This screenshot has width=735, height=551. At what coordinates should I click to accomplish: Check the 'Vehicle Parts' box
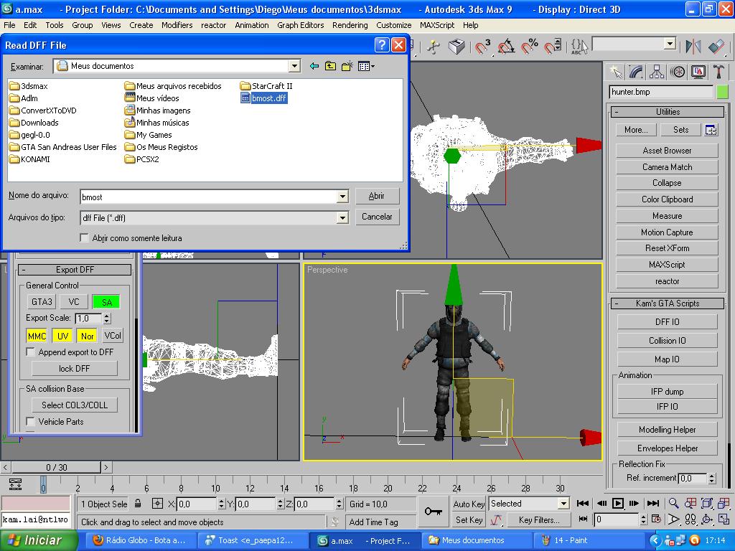click(x=30, y=421)
